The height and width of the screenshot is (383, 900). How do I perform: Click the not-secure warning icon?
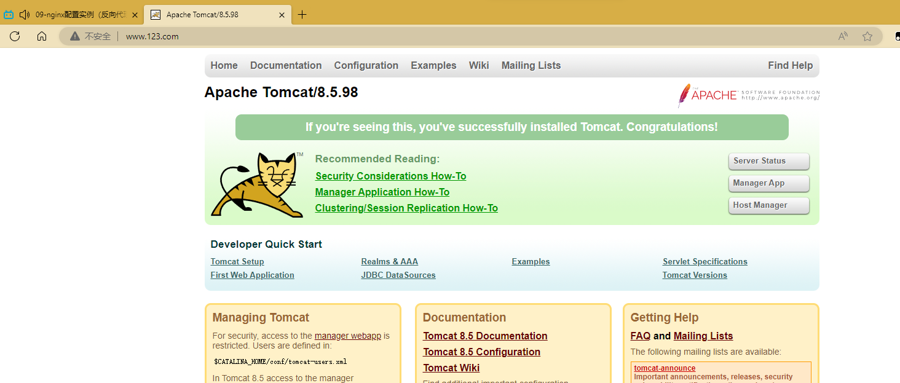(x=75, y=36)
